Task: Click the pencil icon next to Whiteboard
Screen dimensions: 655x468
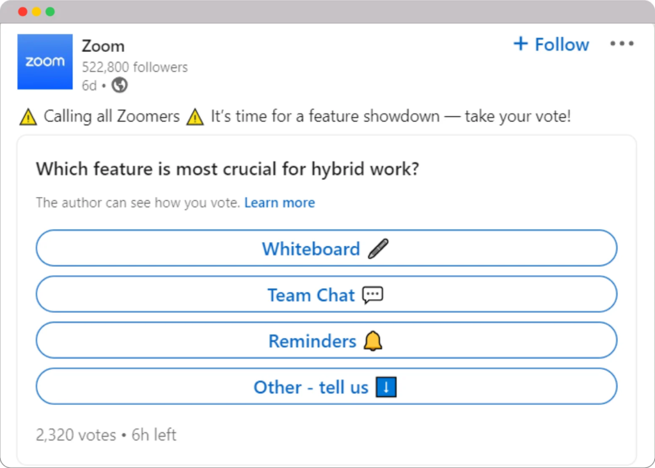Action: point(378,248)
